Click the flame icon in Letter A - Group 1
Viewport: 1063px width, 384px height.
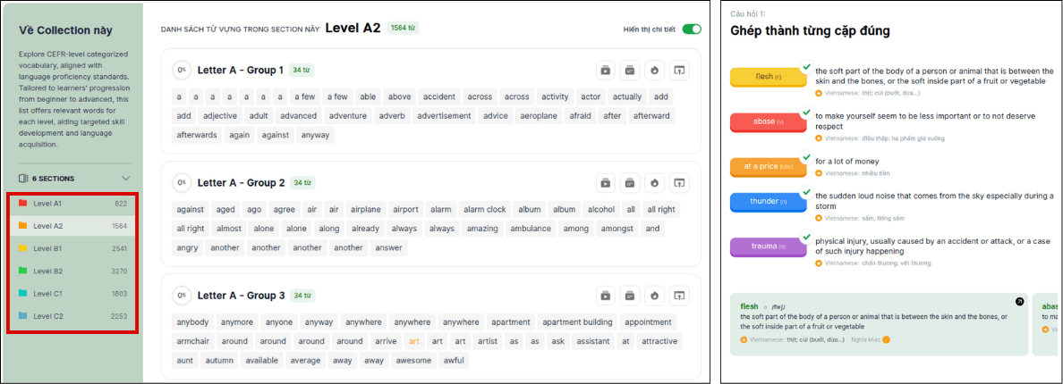pyautogui.click(x=654, y=70)
